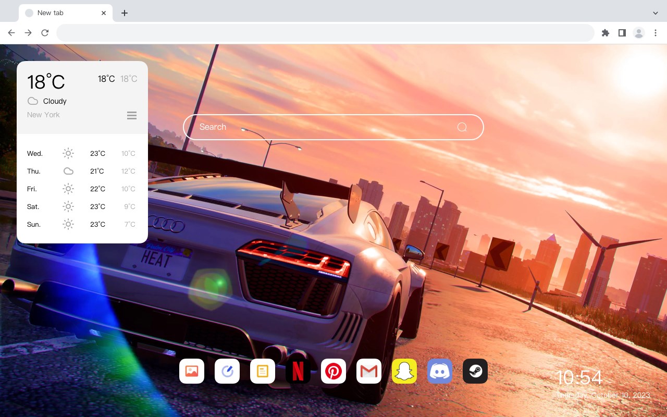Select the Wed. forecast row

pos(82,153)
